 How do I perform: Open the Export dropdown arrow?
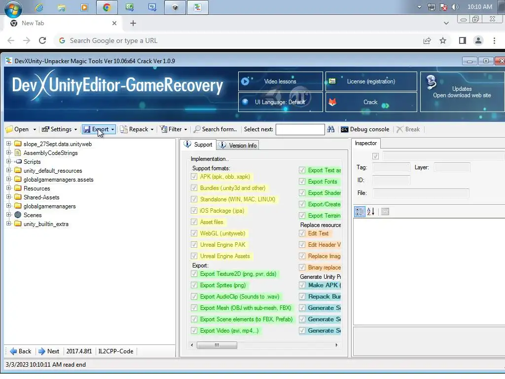(x=112, y=130)
